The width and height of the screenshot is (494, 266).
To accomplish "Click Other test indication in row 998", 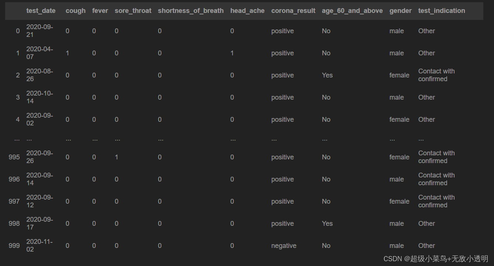I will point(427,224).
